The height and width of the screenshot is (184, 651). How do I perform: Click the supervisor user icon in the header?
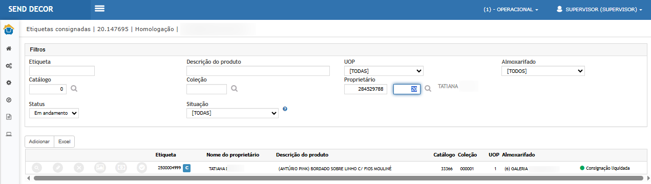[x=560, y=9]
